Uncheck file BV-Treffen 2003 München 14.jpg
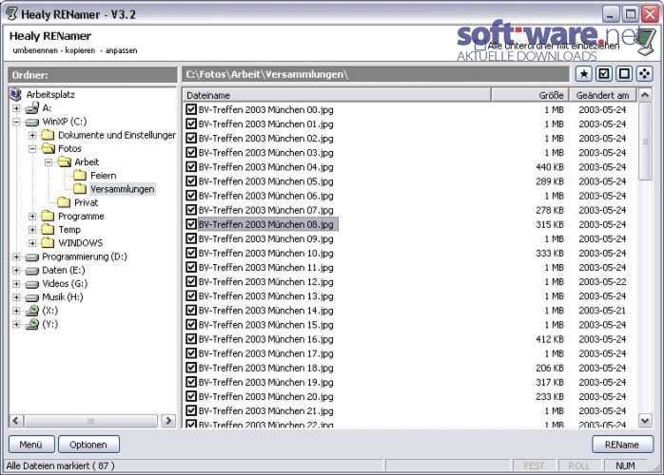Viewport: 664px width, 475px height. point(191,310)
